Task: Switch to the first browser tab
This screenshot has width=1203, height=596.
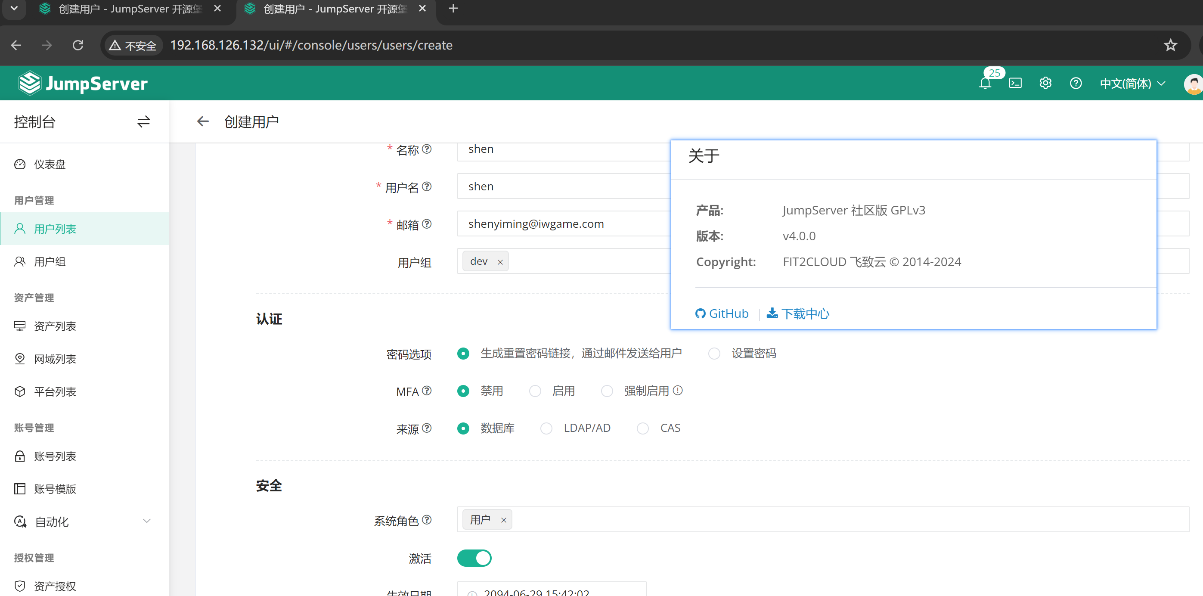Action: (x=130, y=9)
